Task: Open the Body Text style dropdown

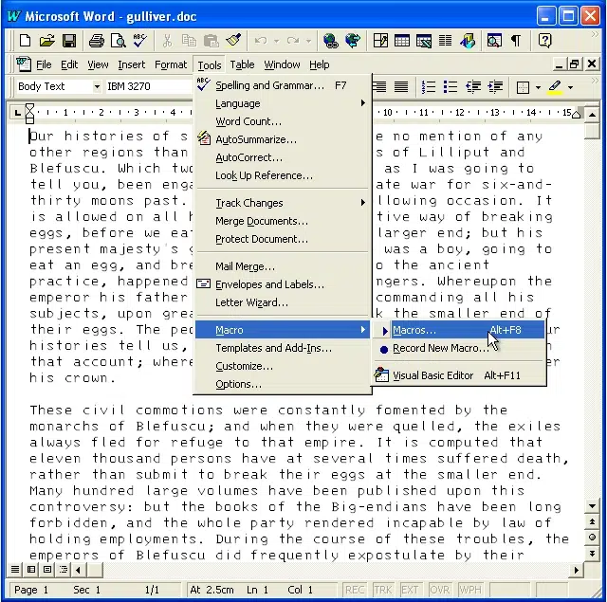Action: (97, 86)
